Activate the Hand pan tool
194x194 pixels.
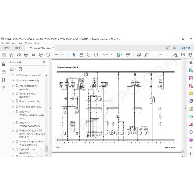click(x=81, y=55)
